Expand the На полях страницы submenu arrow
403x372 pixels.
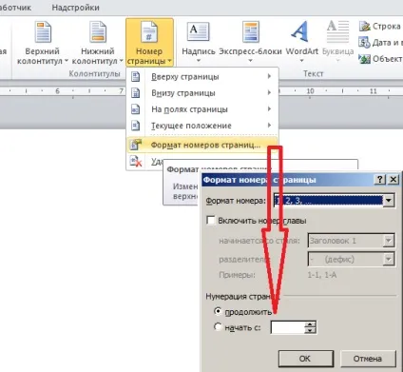coord(269,109)
